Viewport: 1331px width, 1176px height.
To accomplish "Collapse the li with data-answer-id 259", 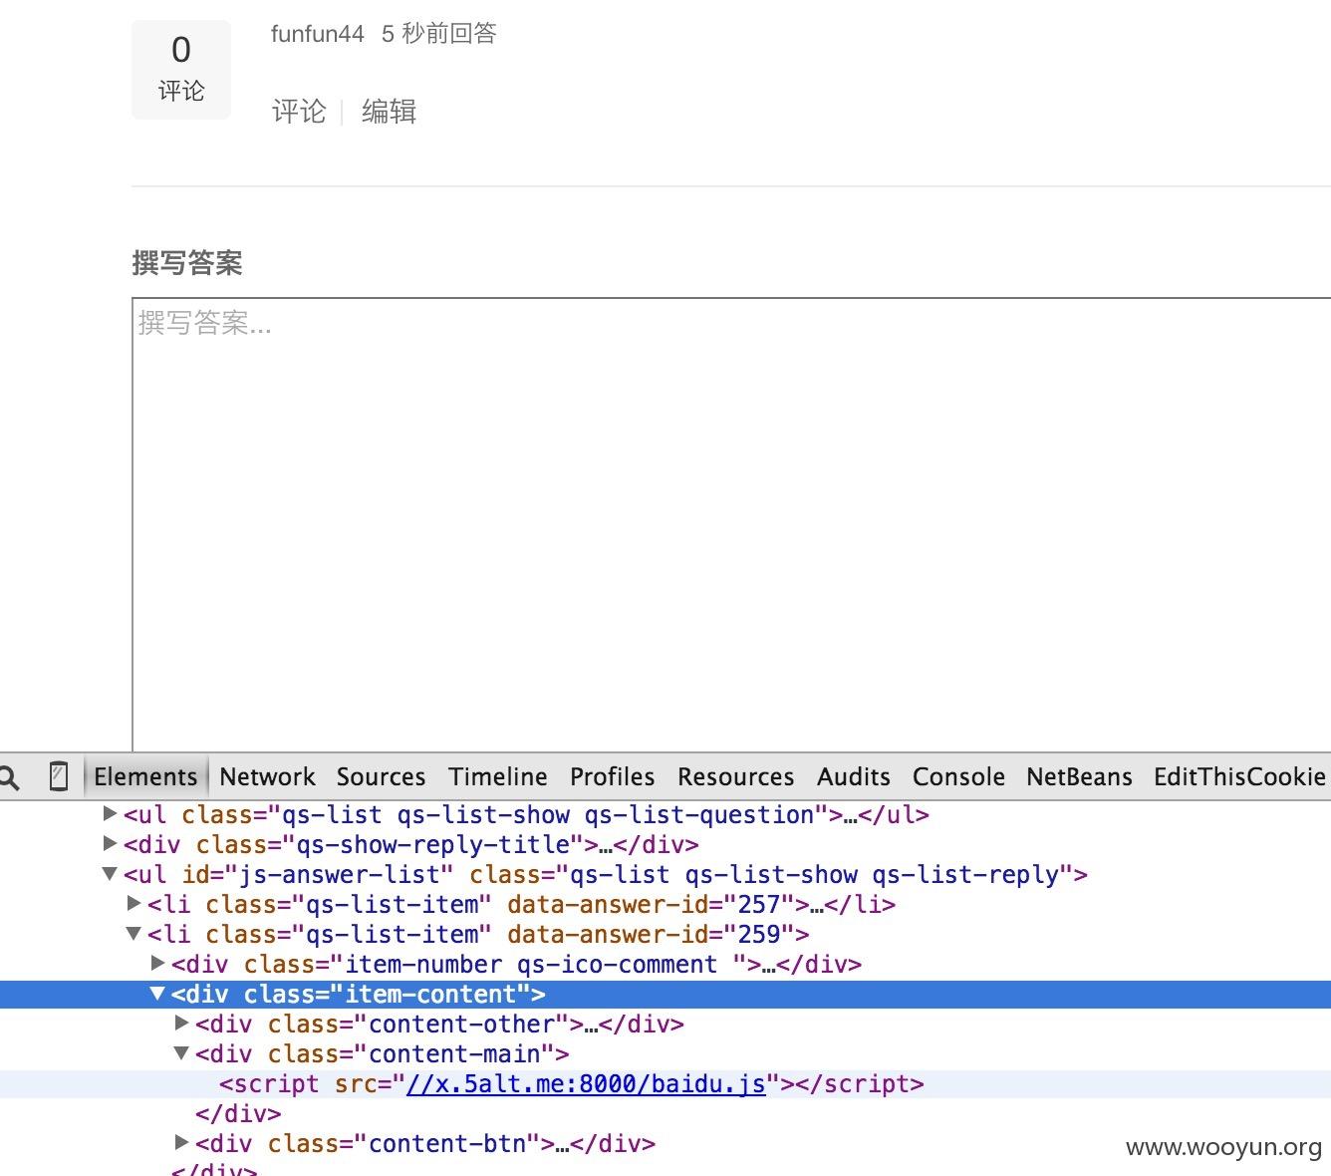I will 134,934.
